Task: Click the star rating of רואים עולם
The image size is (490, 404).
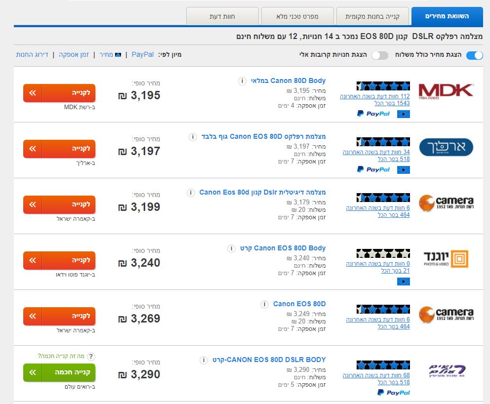Action: (x=383, y=365)
